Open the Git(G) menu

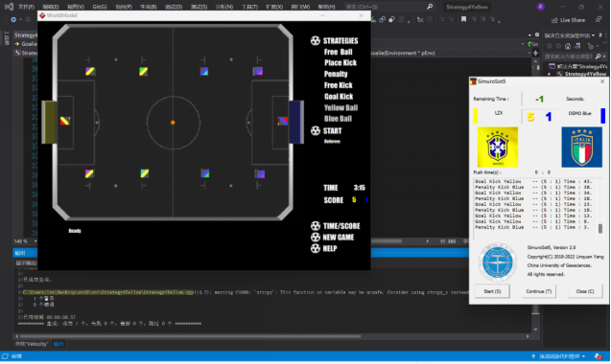pos(100,7)
